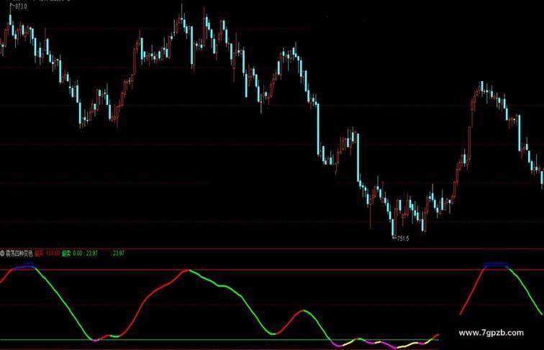Screen dimensions: 544x350
Task: Click the rightmost green 23.97 value
Action: [x=118, y=253]
